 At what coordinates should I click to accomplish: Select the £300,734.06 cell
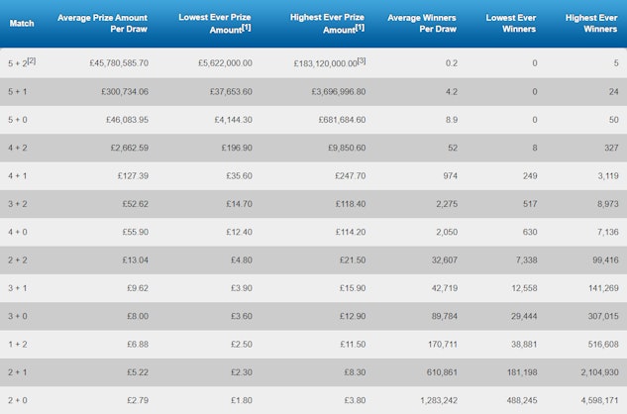click(x=125, y=91)
